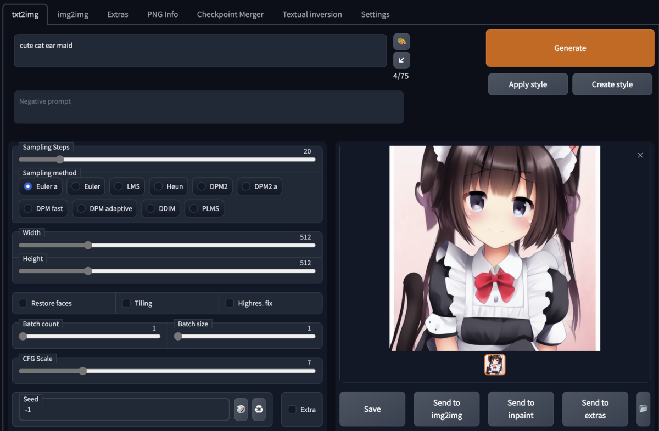This screenshot has height=431, width=659.
Task: Click the diagonal arrow to read generation parameters
Action: (x=401, y=60)
